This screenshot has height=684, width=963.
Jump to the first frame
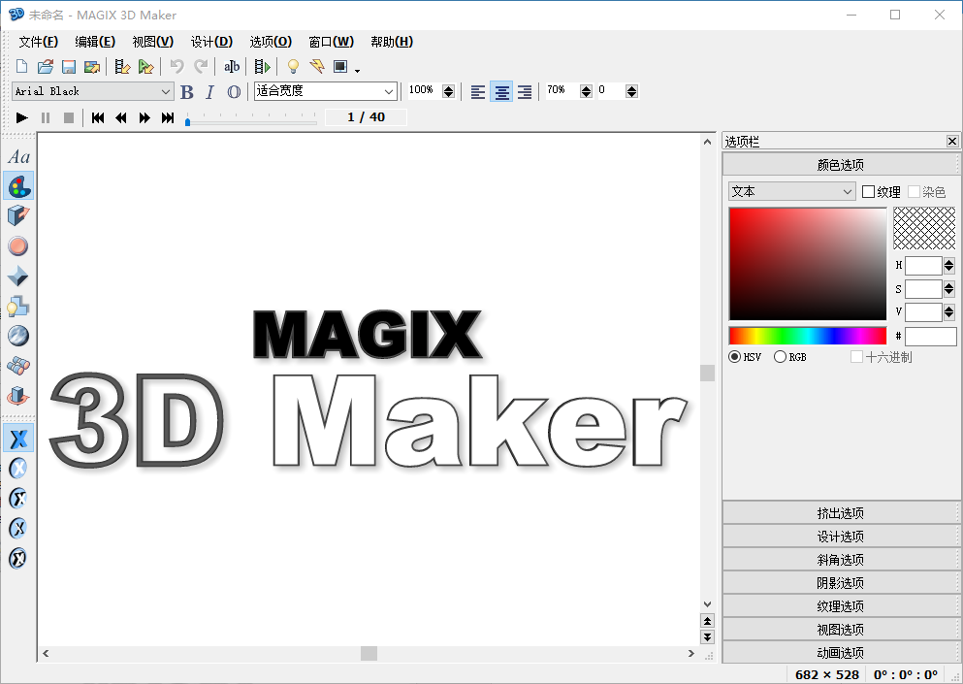pos(98,117)
